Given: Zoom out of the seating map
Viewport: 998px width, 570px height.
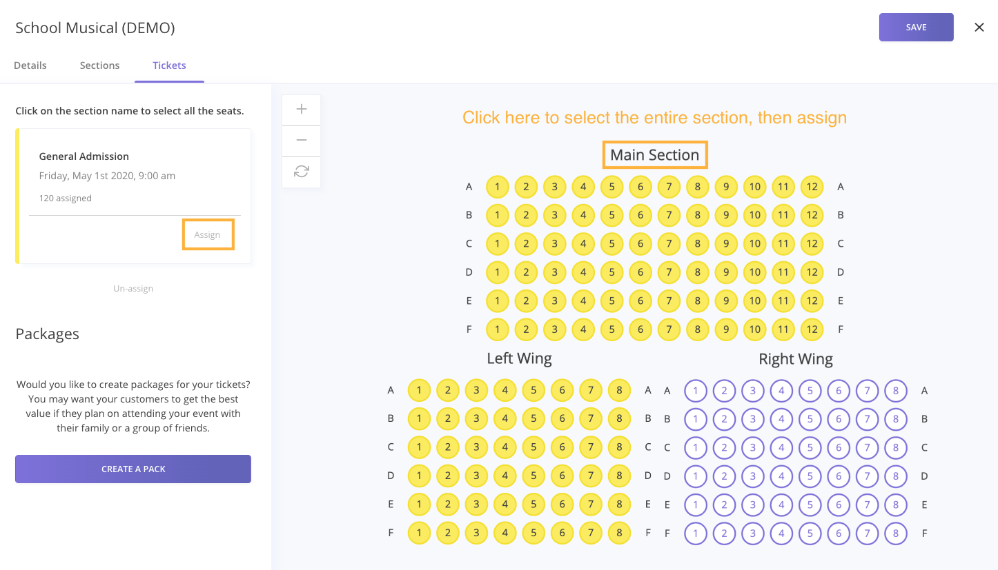Looking at the screenshot, I should 301,140.
